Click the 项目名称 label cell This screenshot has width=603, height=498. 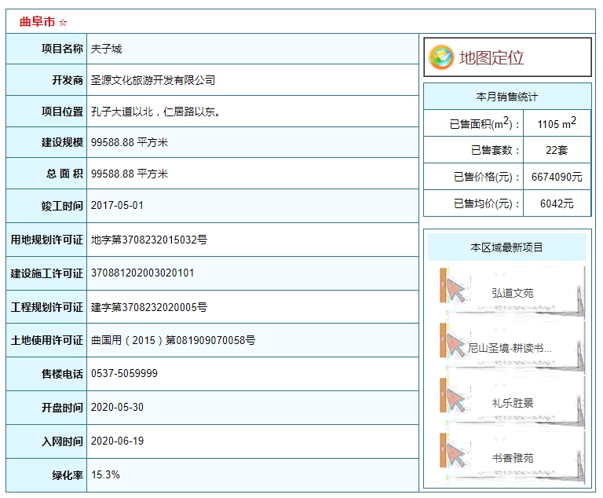click(x=46, y=49)
